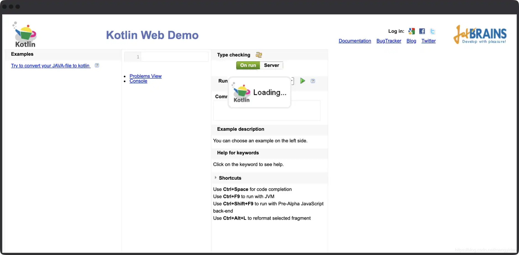Open the run configuration dropdown

(x=292, y=81)
